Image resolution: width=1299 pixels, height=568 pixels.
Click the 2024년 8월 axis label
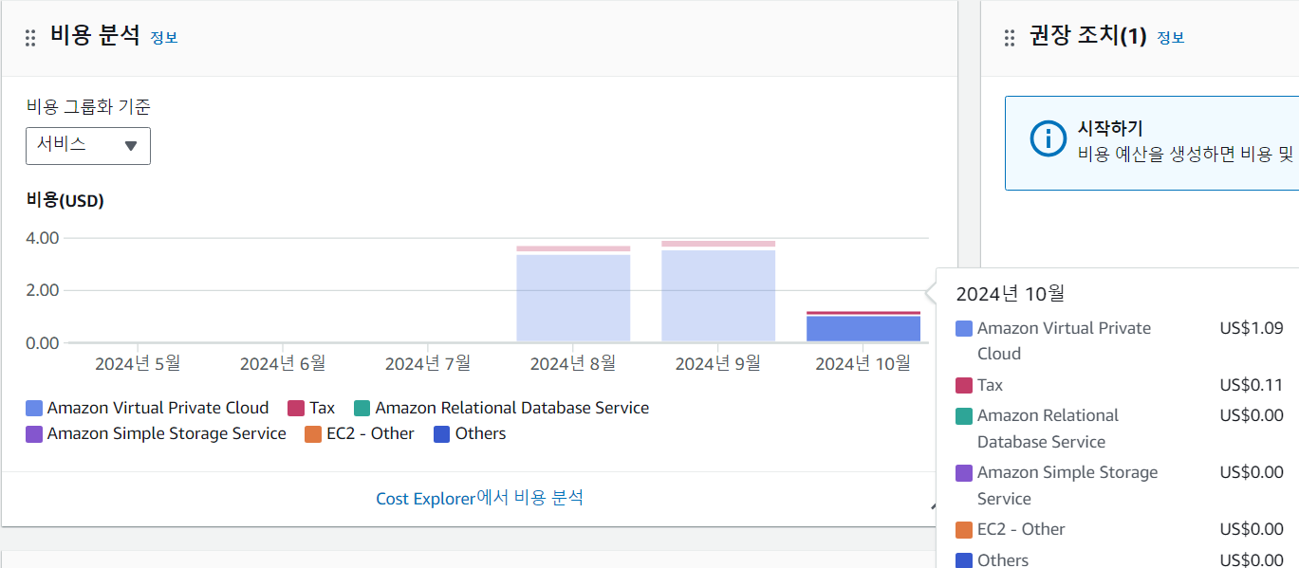tap(573, 363)
